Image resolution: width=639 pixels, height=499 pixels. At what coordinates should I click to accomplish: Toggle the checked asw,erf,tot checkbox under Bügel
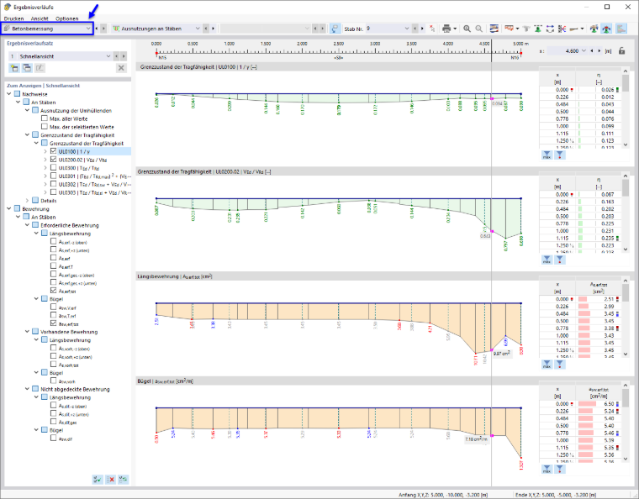click(x=53, y=323)
